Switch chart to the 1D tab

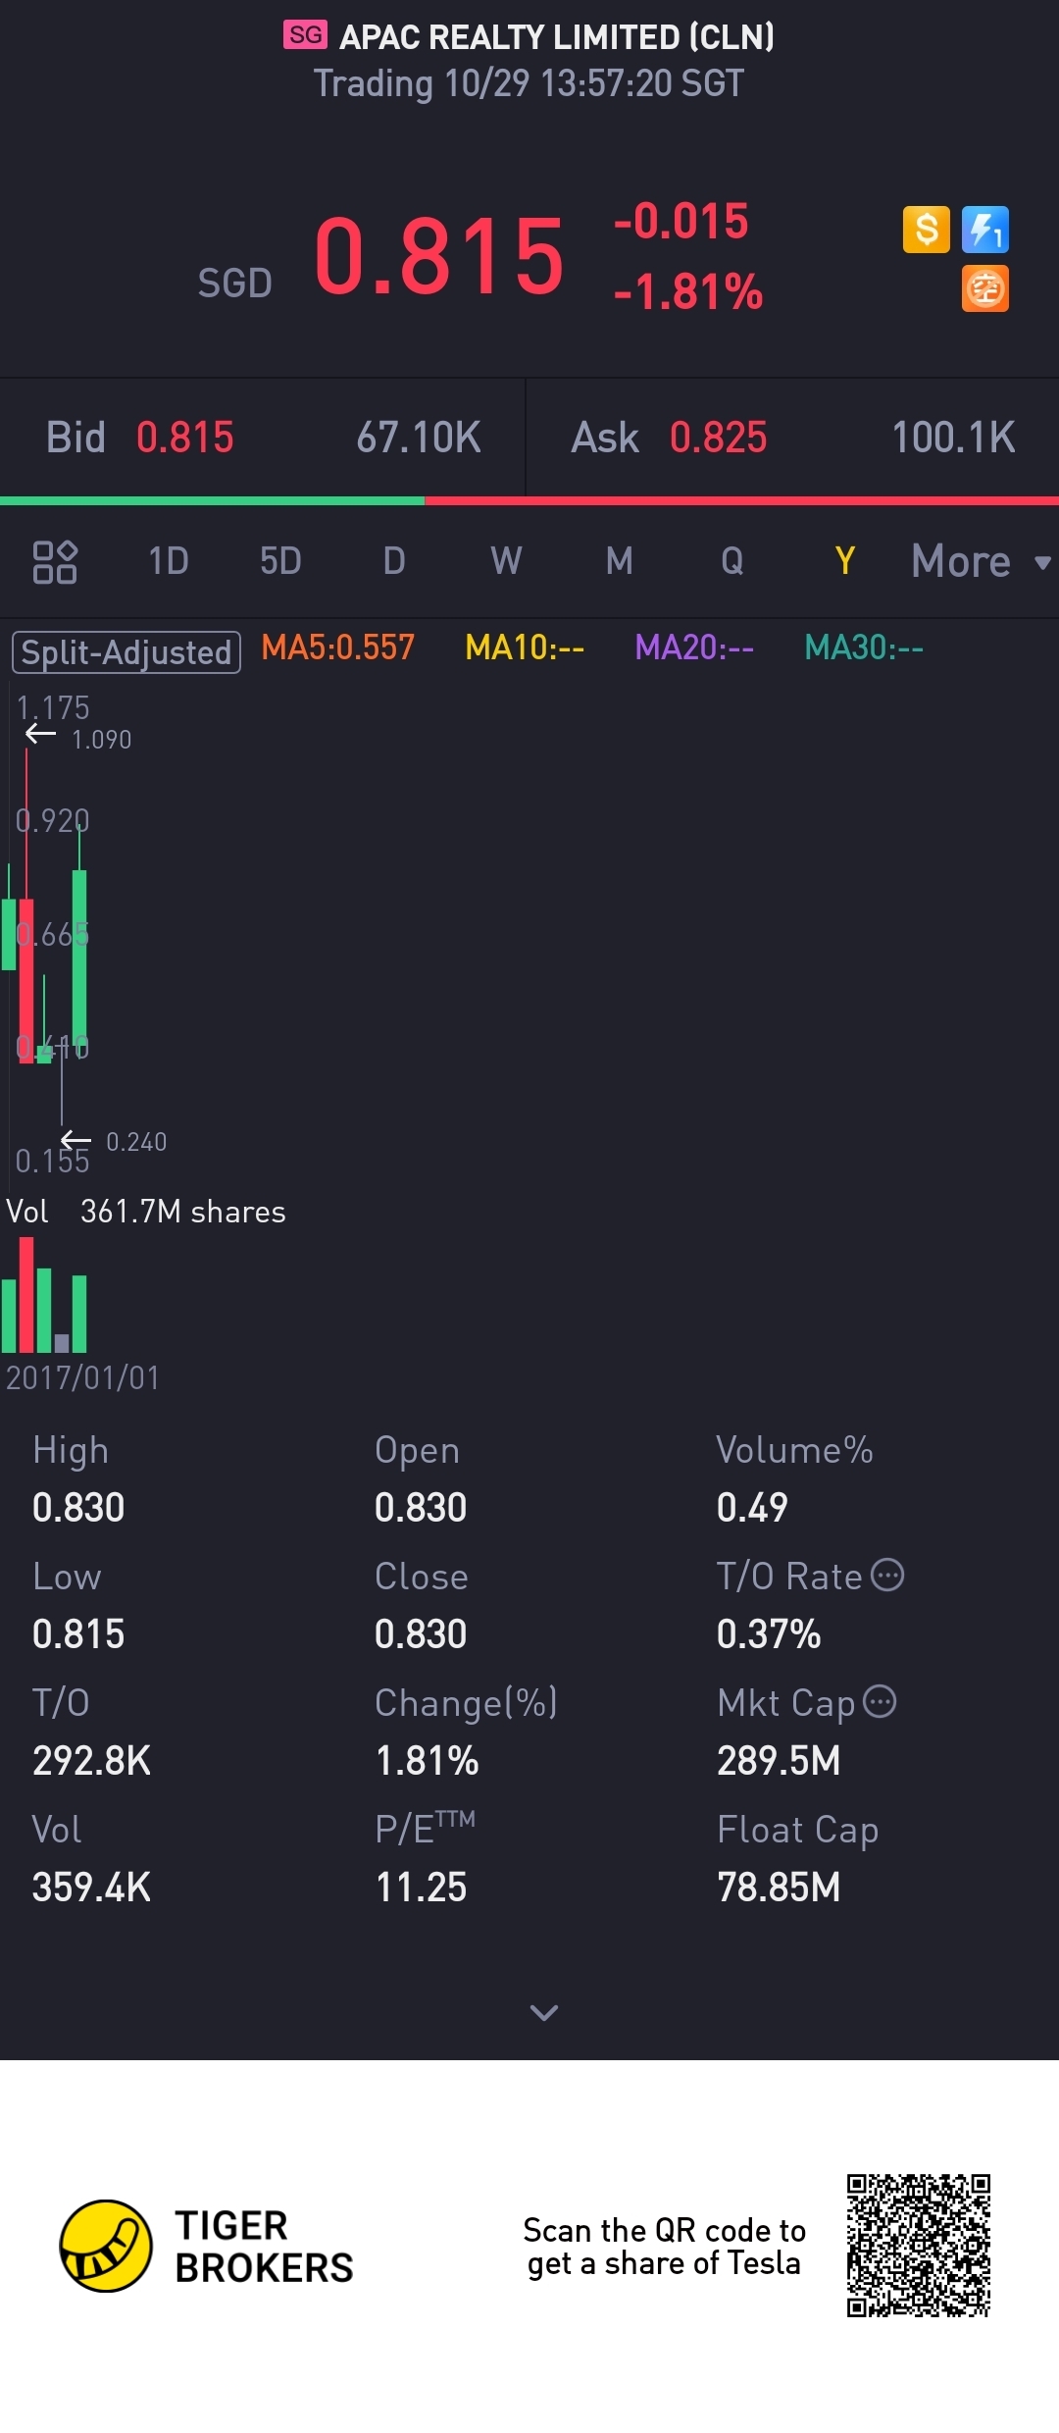pos(168,562)
